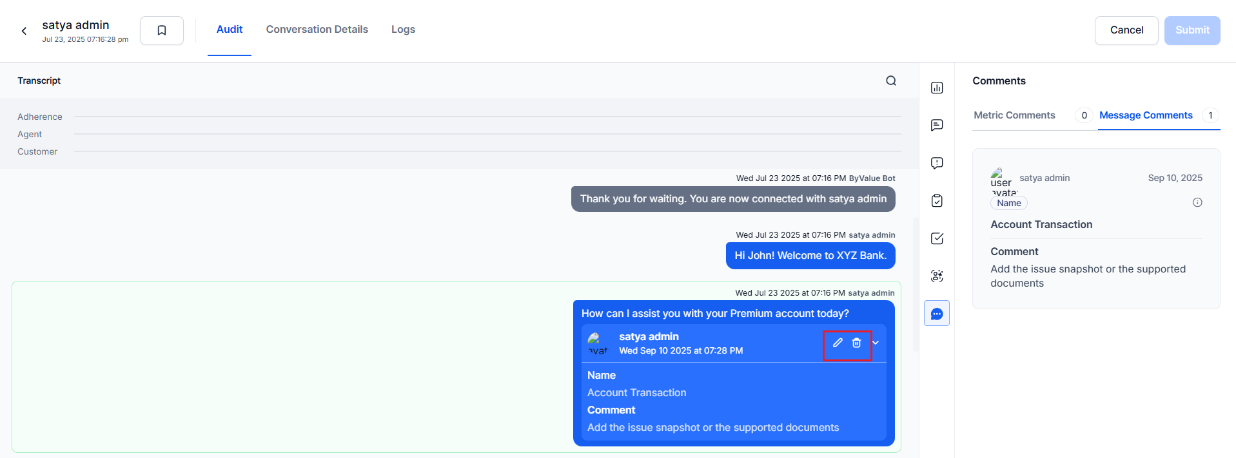Viewport: 1236px width, 458px height.
Task: Open the checkbox square sidebar panel
Action: tap(937, 238)
